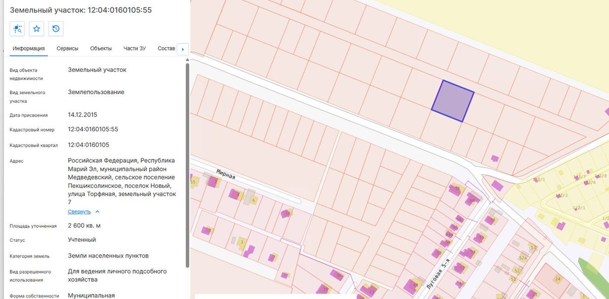Open the history clock icon
The width and height of the screenshot is (609, 299).
(56, 29)
